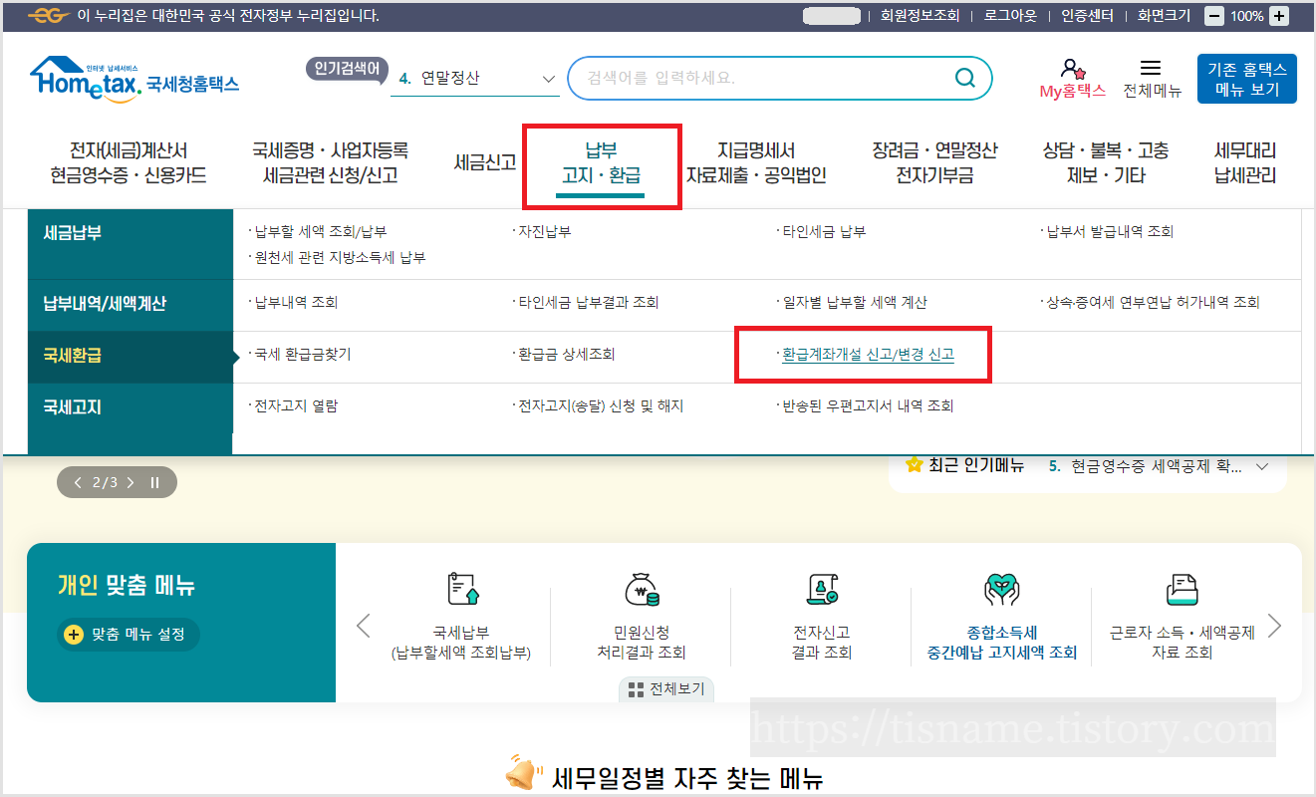Show next 맞춤 메뉴 items arrow

point(1274,626)
